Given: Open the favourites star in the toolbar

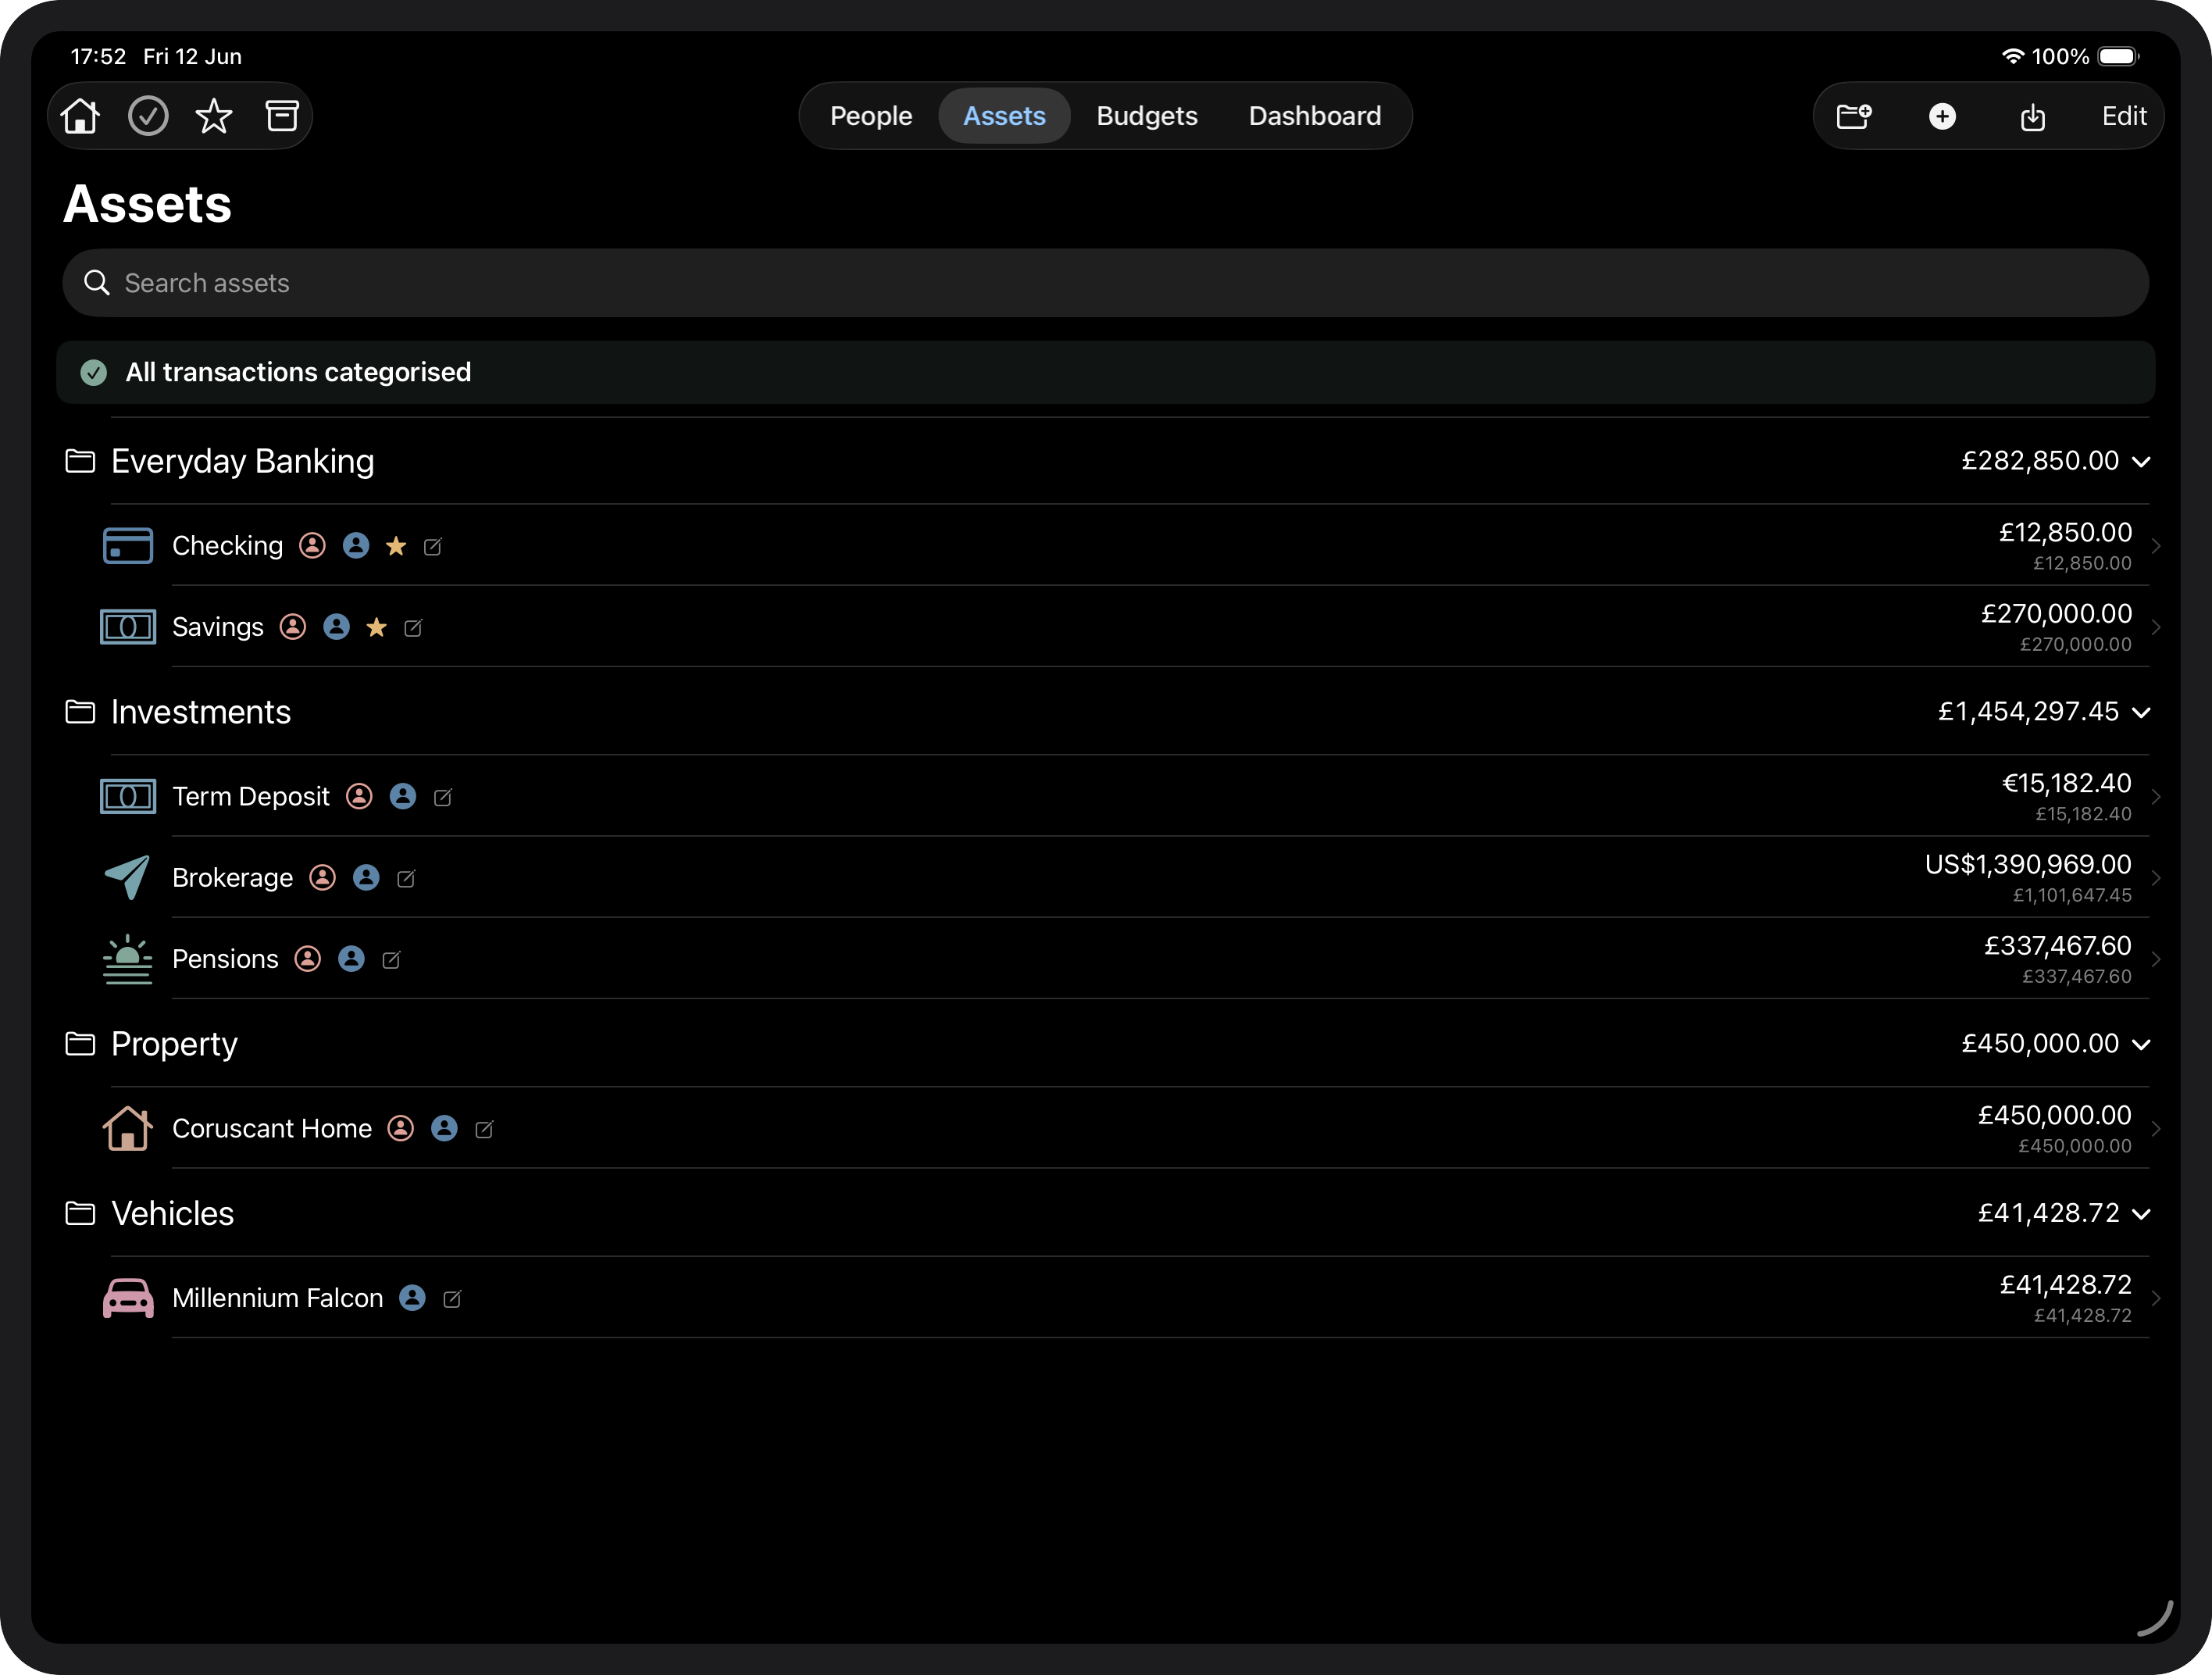Looking at the screenshot, I should pyautogui.click(x=214, y=116).
